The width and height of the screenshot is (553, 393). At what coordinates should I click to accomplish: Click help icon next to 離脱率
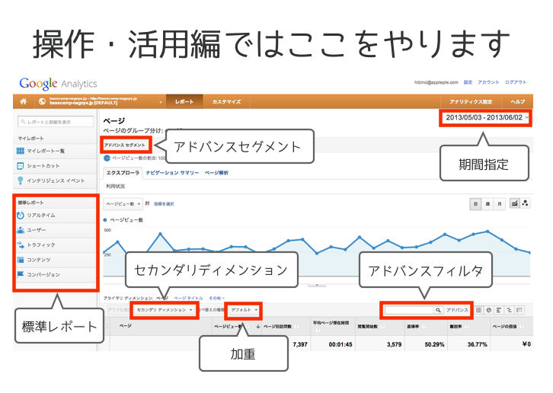[x=466, y=326]
